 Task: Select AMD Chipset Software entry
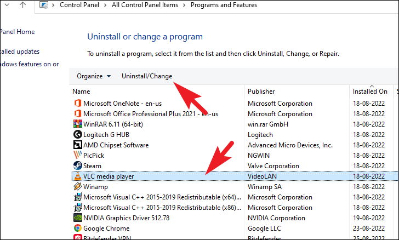coord(116,145)
